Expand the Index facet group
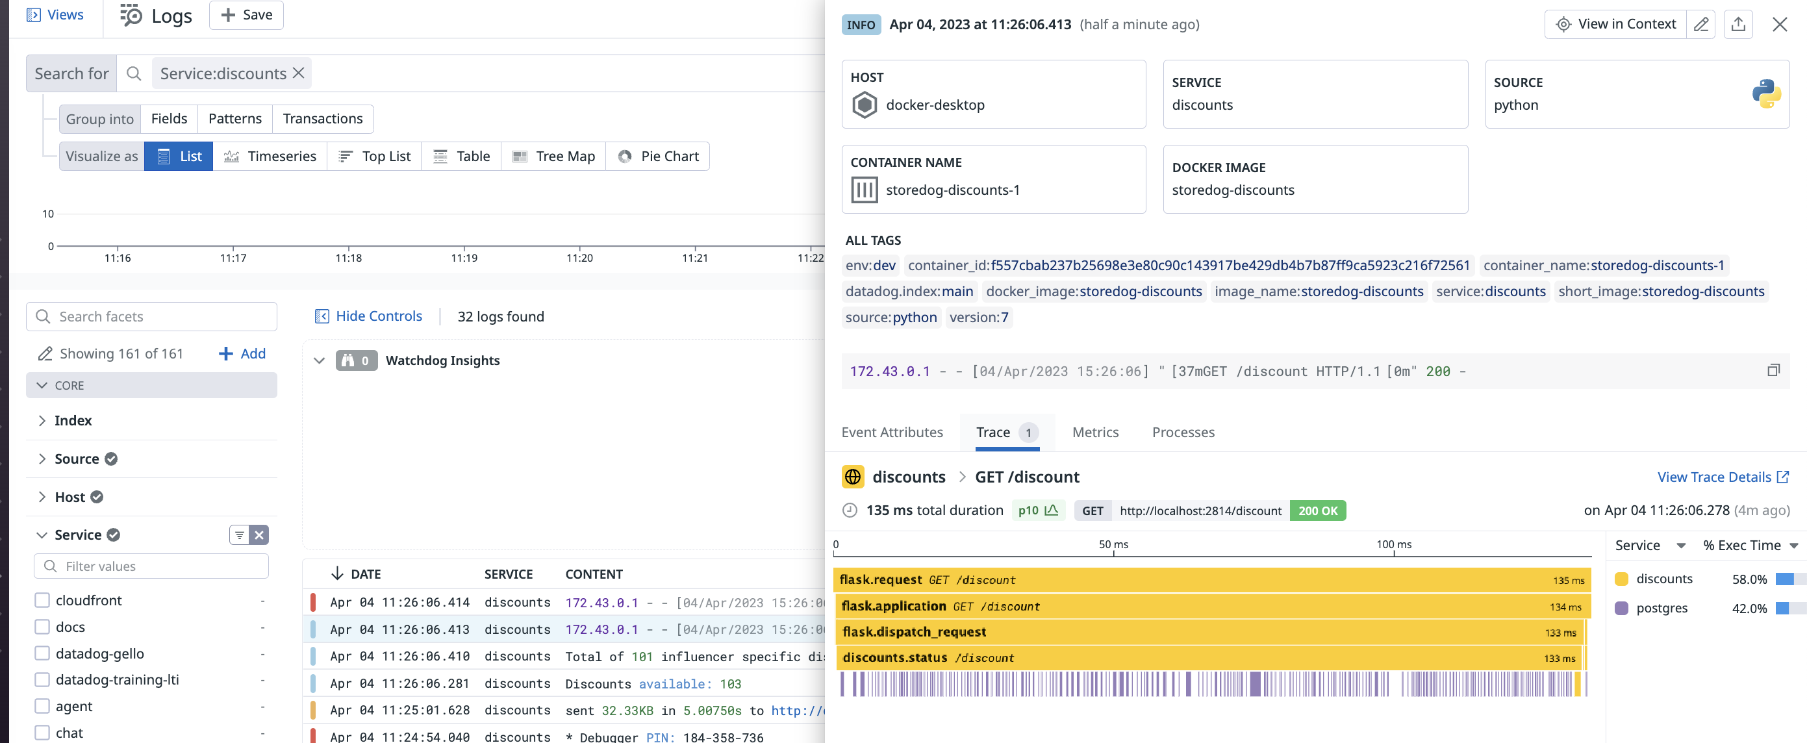 coord(42,420)
